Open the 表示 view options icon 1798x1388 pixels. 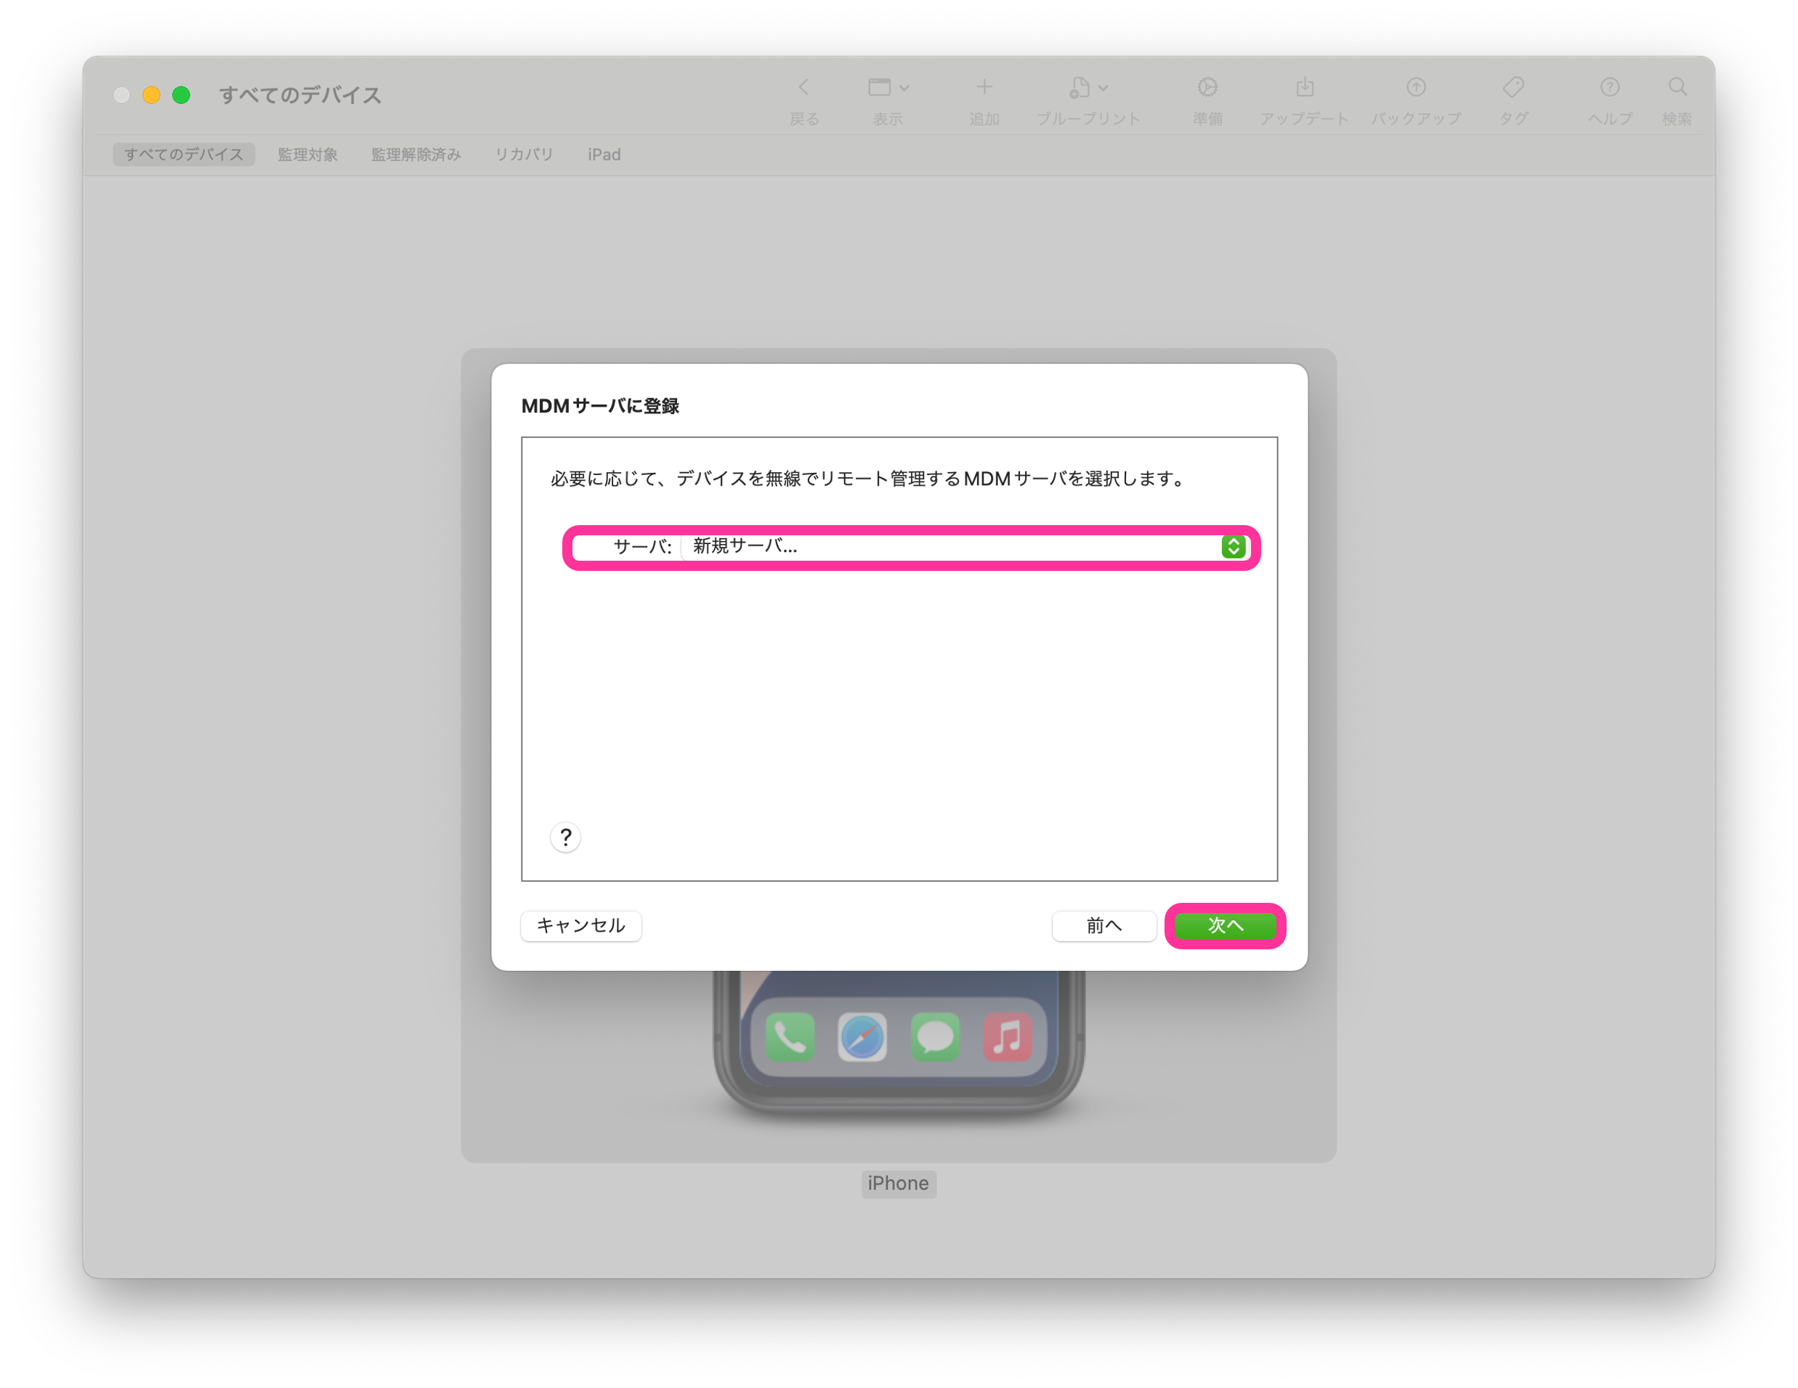tap(879, 87)
